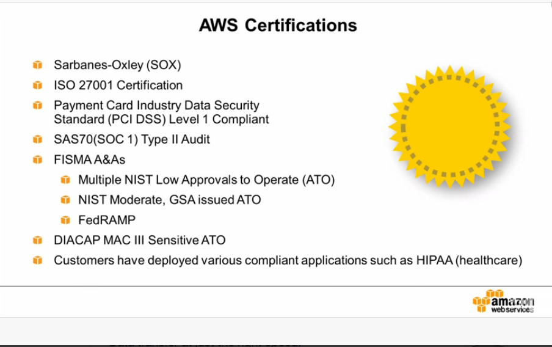
Task: Click 'NIST Moderate, GSA issued ATO' sub-bullet
Action: [169, 200]
